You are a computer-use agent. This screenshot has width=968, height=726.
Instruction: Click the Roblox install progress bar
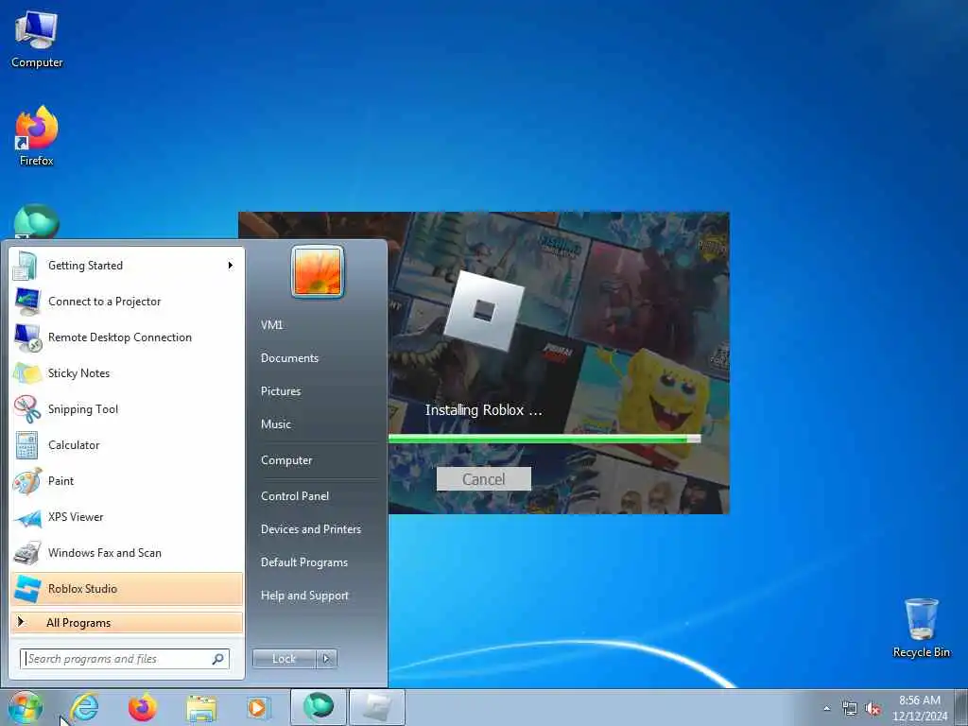click(544, 439)
